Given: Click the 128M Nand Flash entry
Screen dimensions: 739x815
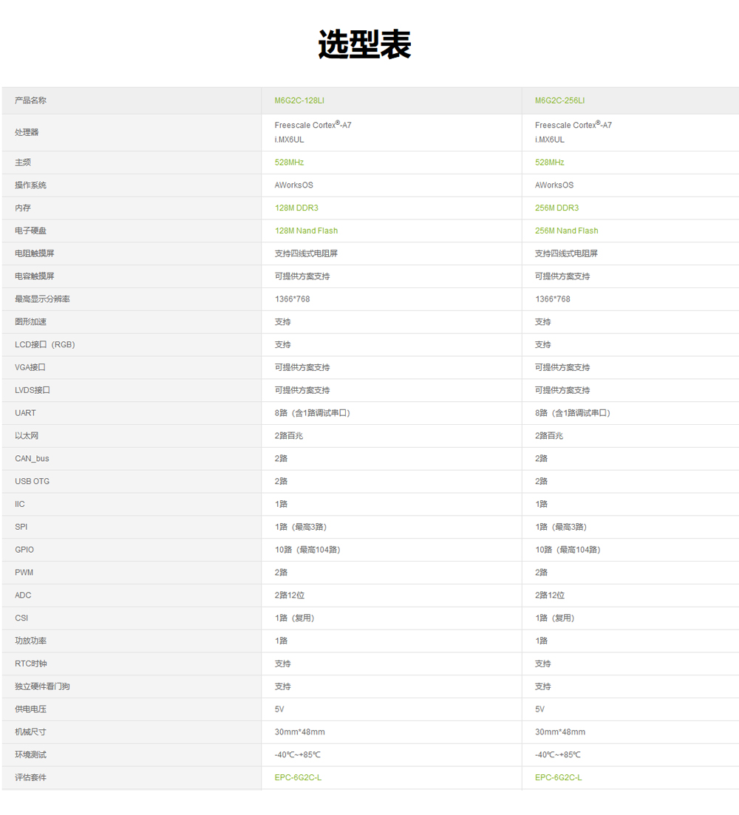Looking at the screenshot, I should click(306, 231).
